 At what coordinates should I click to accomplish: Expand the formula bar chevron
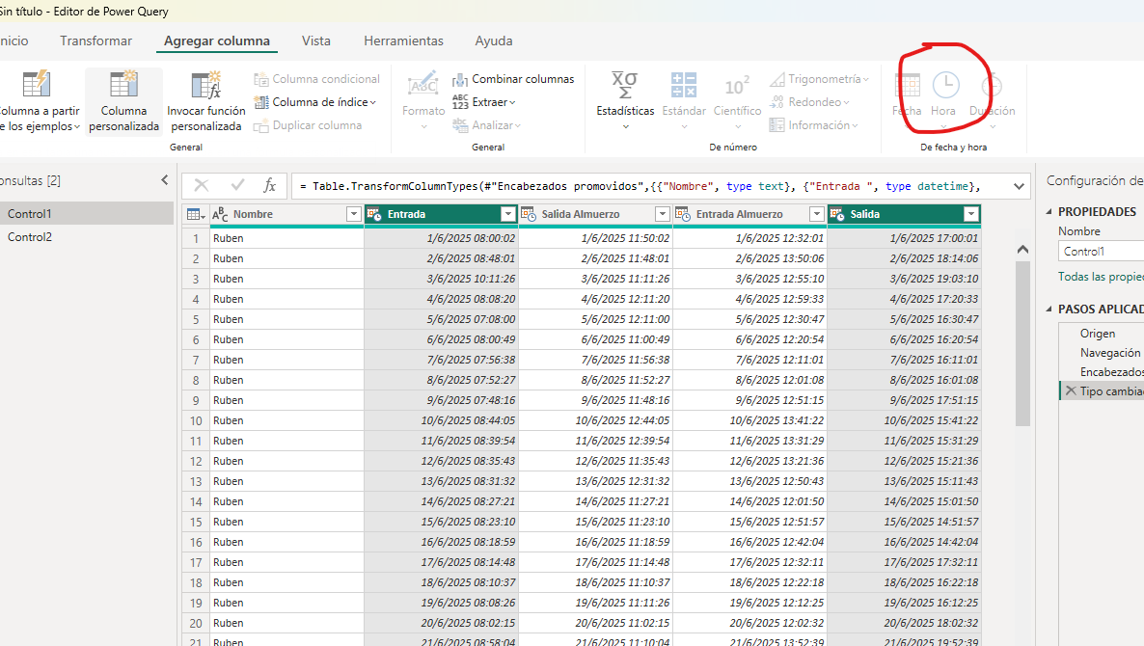[x=1019, y=185]
